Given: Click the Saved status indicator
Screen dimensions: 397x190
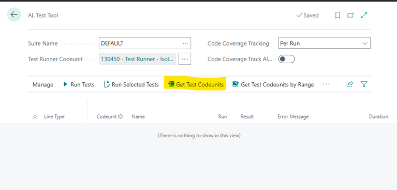Looking at the screenshot, I should tap(307, 16).
